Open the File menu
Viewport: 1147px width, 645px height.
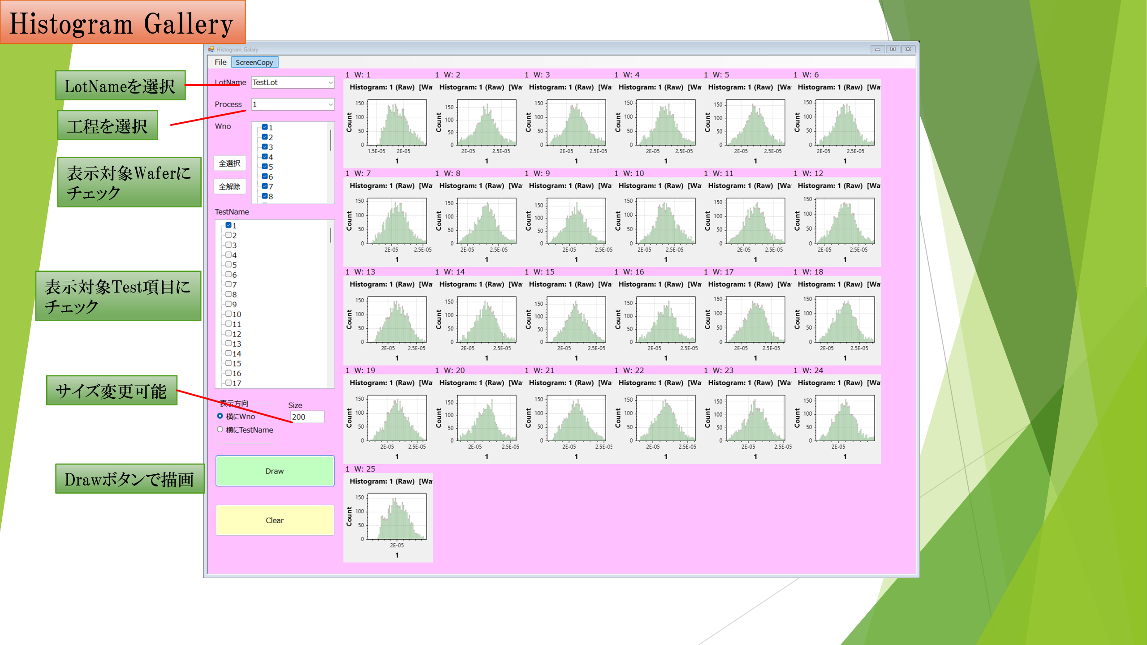(220, 62)
